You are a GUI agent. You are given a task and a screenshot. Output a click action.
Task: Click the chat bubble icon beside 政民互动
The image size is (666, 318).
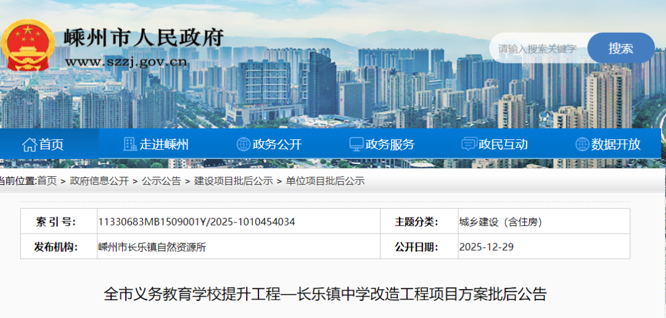click(469, 144)
